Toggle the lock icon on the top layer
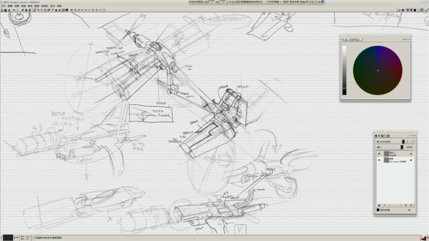This screenshot has width=429, height=241. (412, 154)
